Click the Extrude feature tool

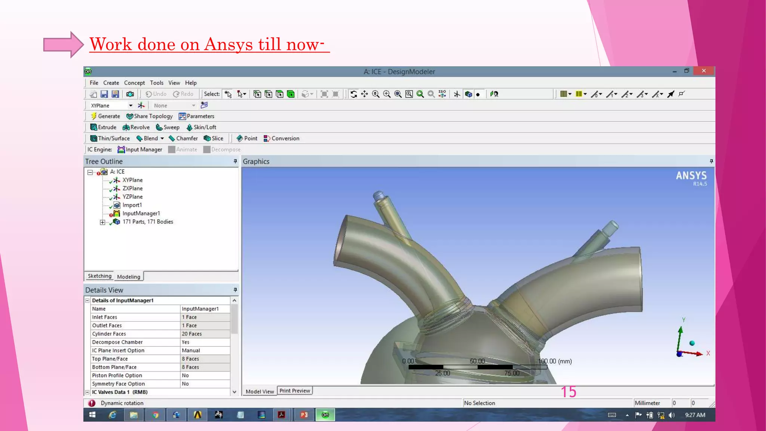[104, 127]
